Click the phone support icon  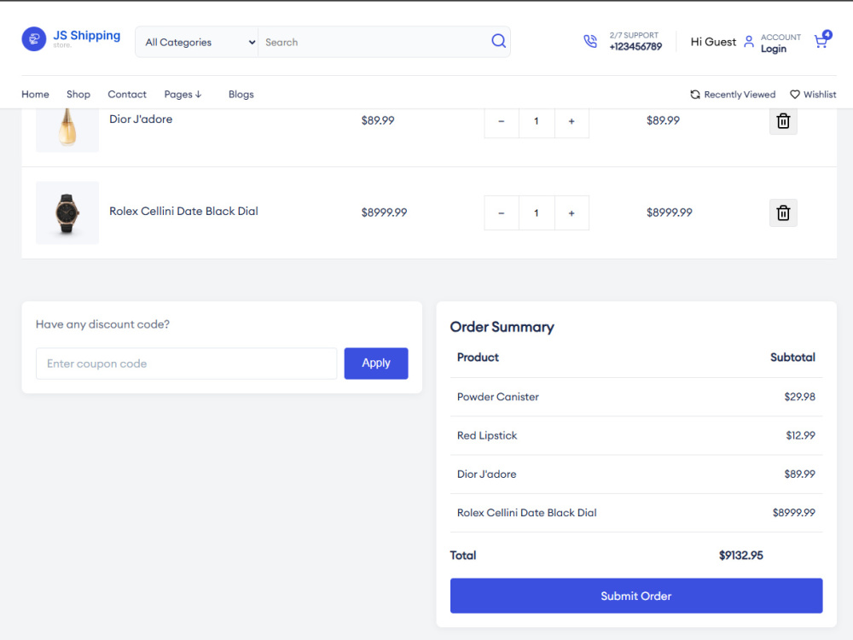590,41
